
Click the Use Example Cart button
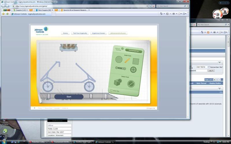click(133, 50)
